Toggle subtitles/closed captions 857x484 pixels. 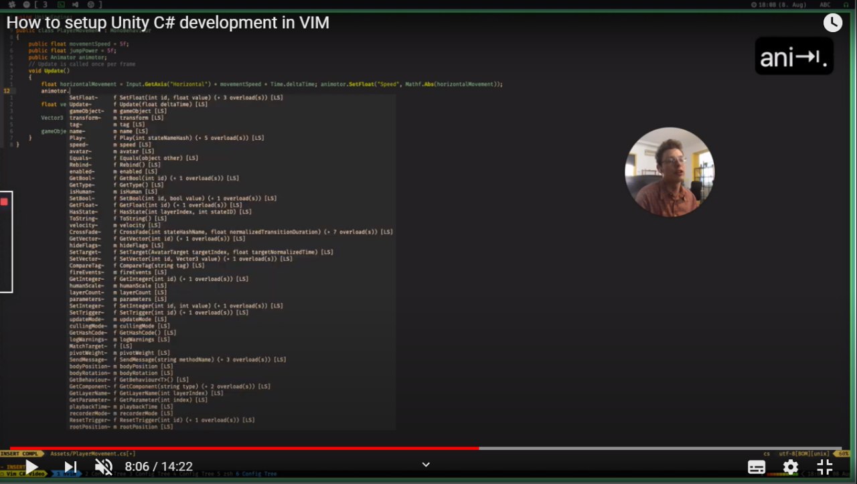[757, 467]
